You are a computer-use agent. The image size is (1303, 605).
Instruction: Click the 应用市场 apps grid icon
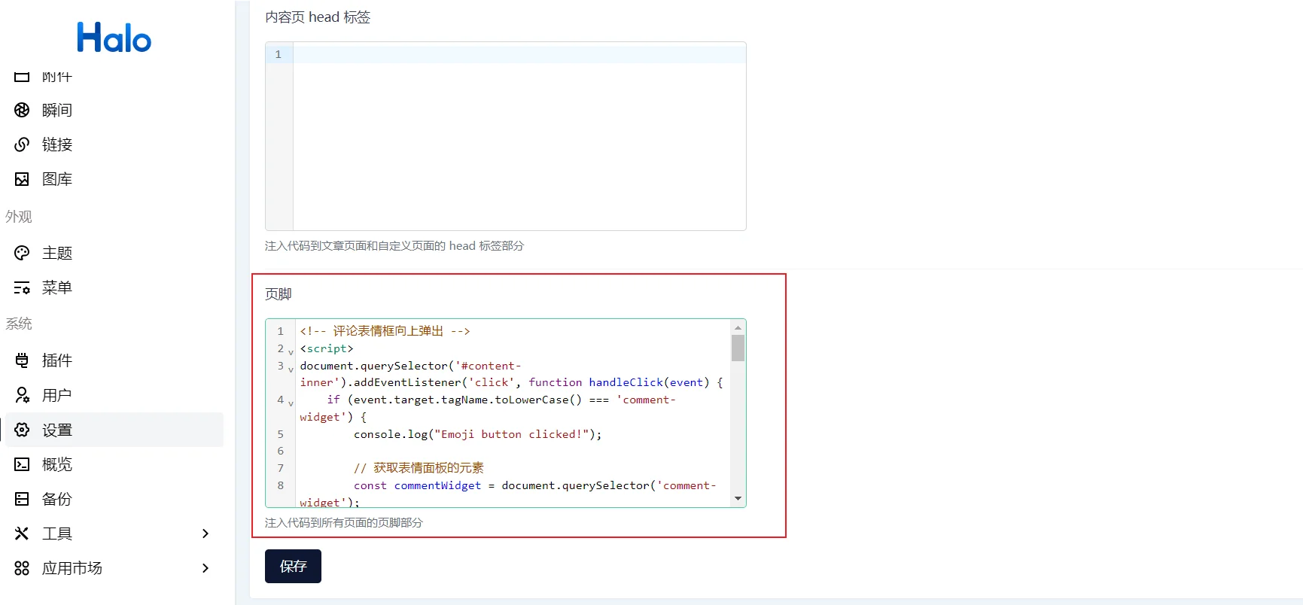pyautogui.click(x=22, y=568)
